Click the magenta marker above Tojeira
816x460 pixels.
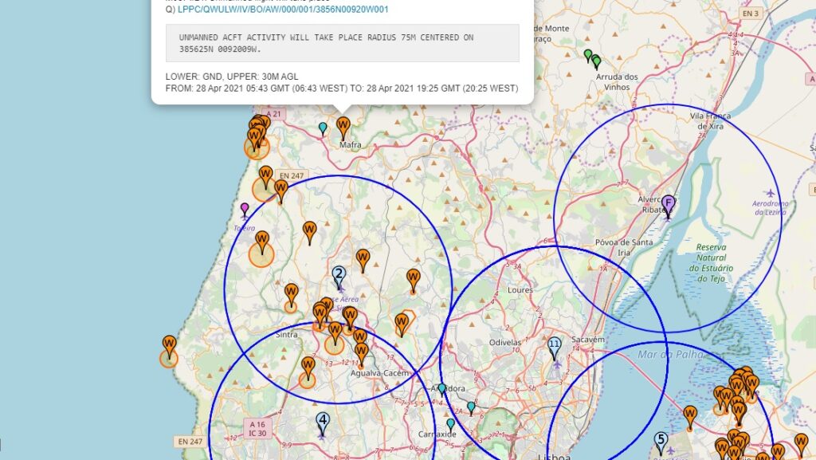coord(245,210)
